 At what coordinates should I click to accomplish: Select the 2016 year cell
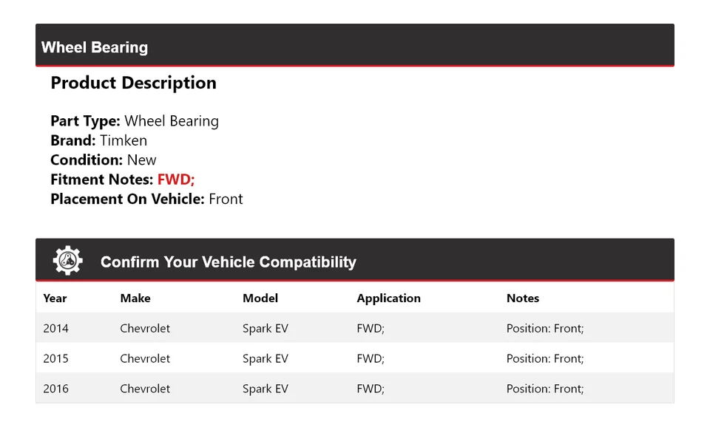(x=55, y=389)
